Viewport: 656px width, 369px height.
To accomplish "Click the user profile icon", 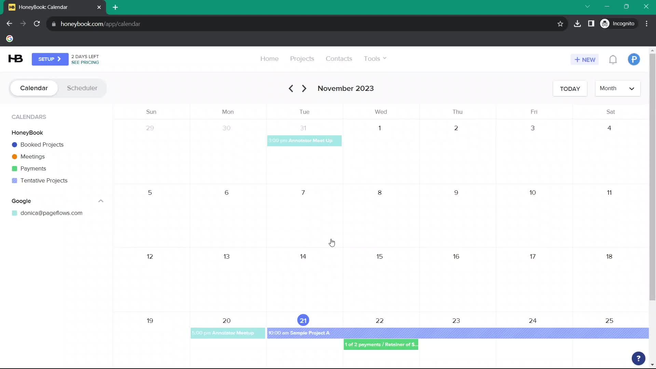I will (x=634, y=59).
